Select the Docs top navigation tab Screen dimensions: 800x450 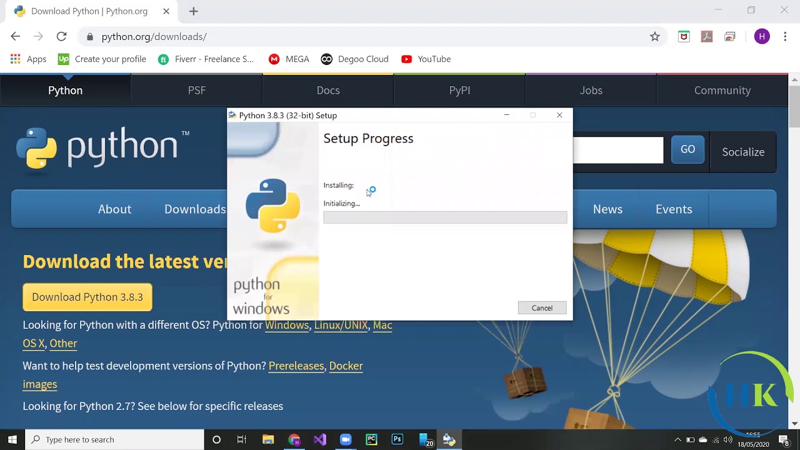pyautogui.click(x=328, y=90)
